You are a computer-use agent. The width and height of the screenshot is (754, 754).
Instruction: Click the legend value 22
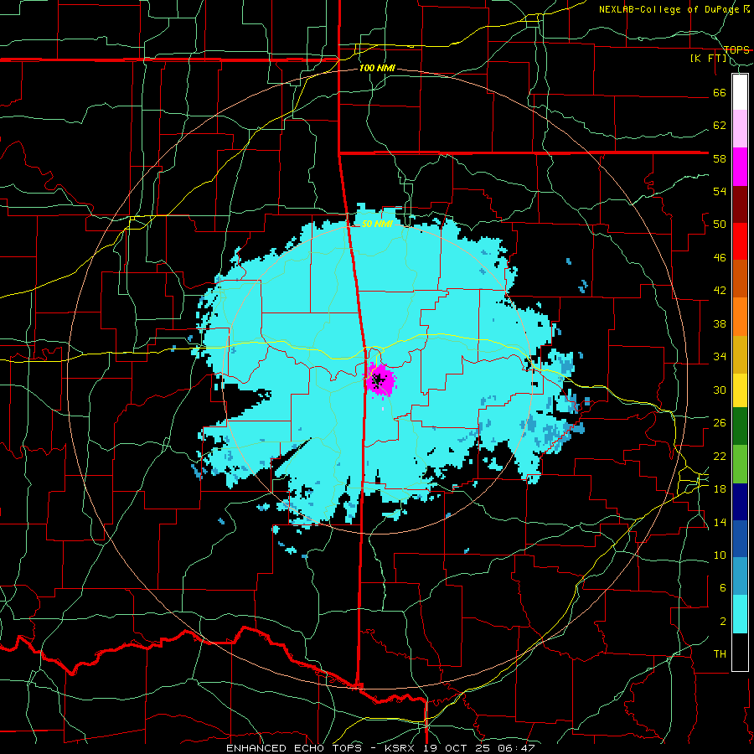click(720, 456)
